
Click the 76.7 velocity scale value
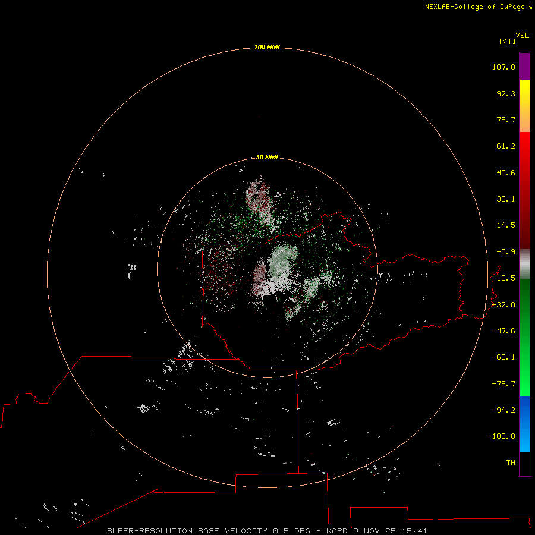click(x=506, y=119)
